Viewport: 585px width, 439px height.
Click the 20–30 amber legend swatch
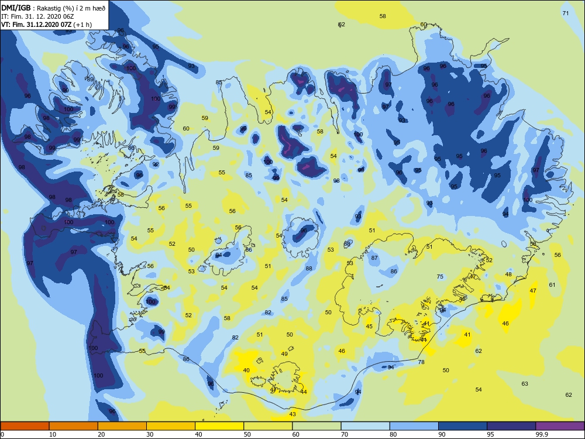[x=122, y=426]
